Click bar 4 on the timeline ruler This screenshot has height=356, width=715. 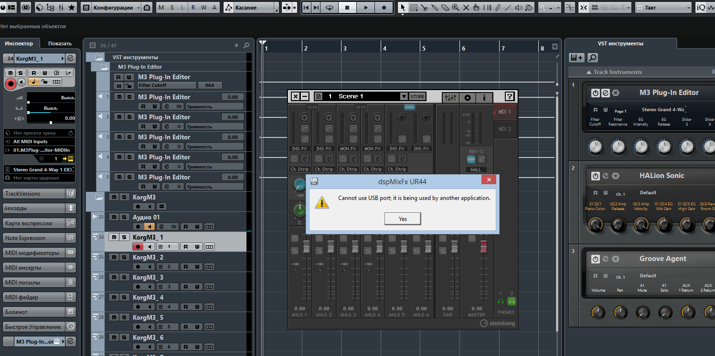click(384, 48)
